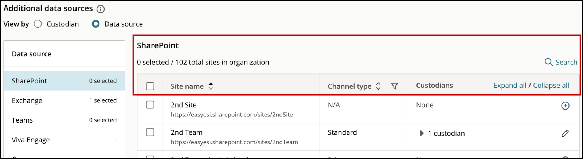Check the 2nd Team row checkbox
The width and height of the screenshot is (583, 159).
pos(150,132)
